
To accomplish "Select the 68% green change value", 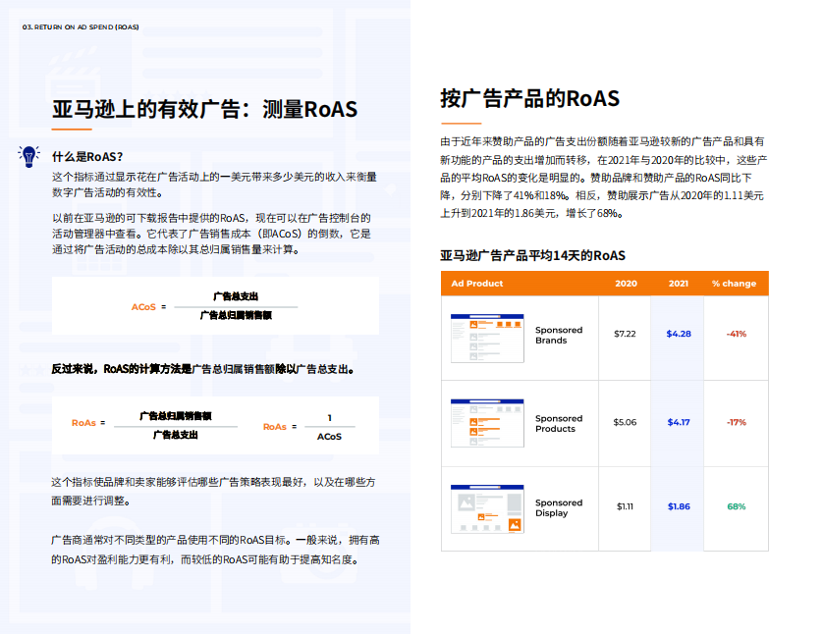I will pos(736,506).
